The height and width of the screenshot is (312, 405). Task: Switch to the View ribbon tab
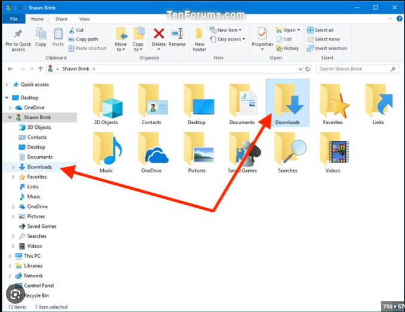click(85, 19)
